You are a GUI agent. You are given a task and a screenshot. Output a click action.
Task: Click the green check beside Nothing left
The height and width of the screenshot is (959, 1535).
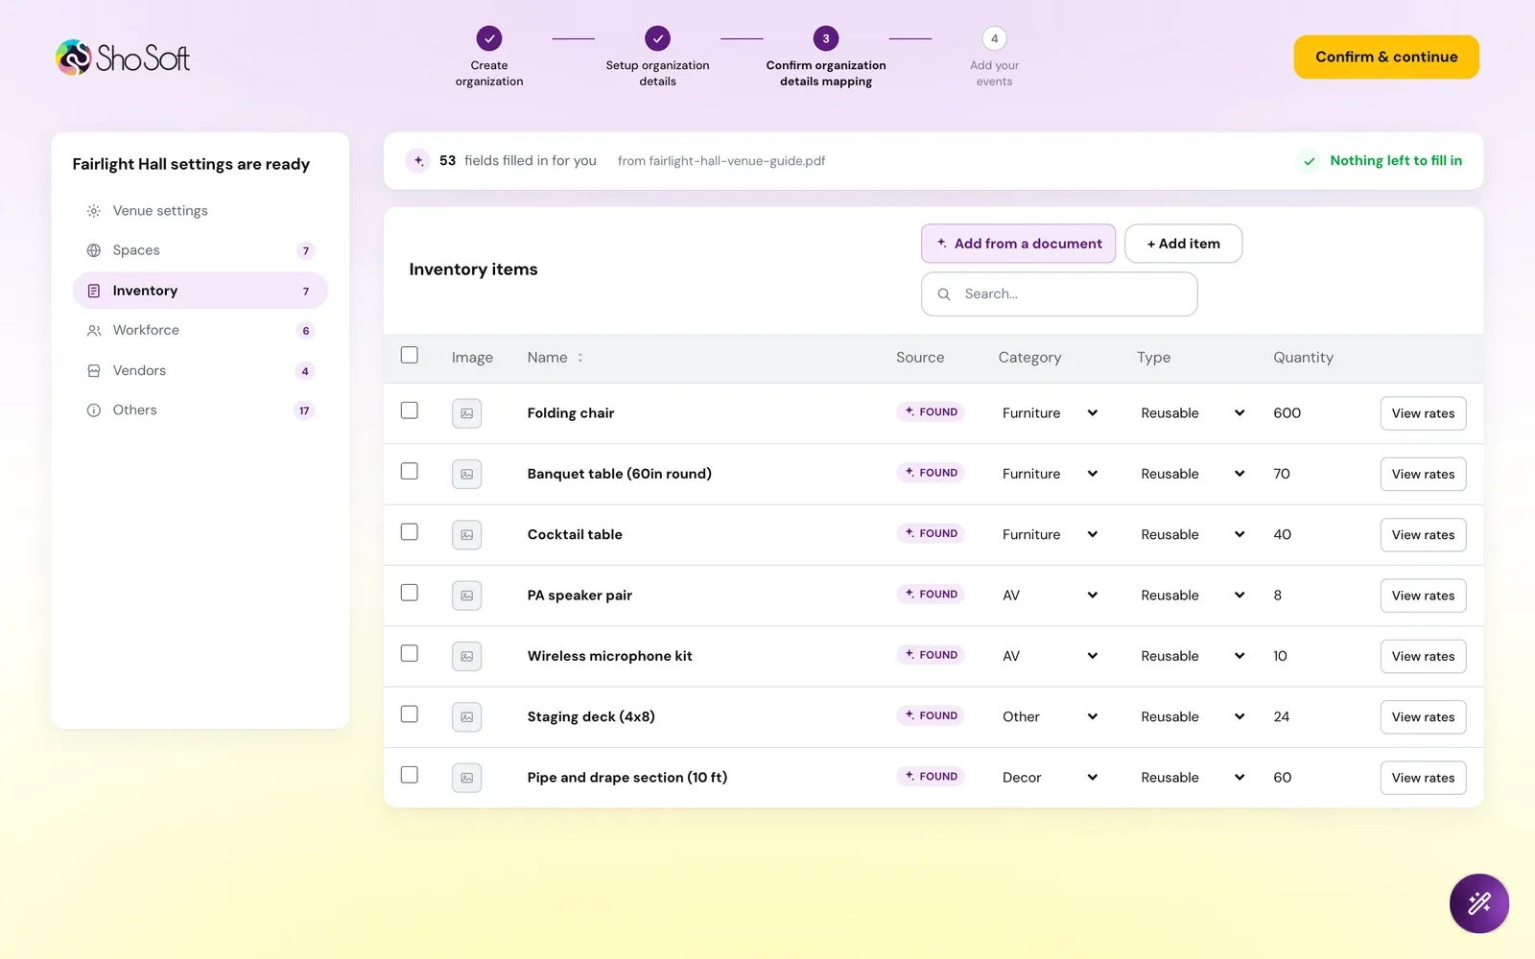(1309, 161)
